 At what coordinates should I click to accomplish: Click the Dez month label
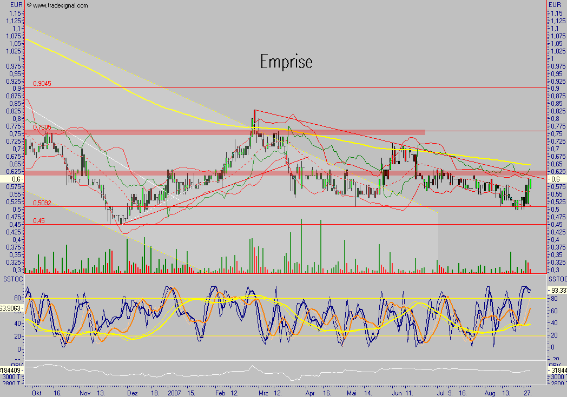click(132, 393)
